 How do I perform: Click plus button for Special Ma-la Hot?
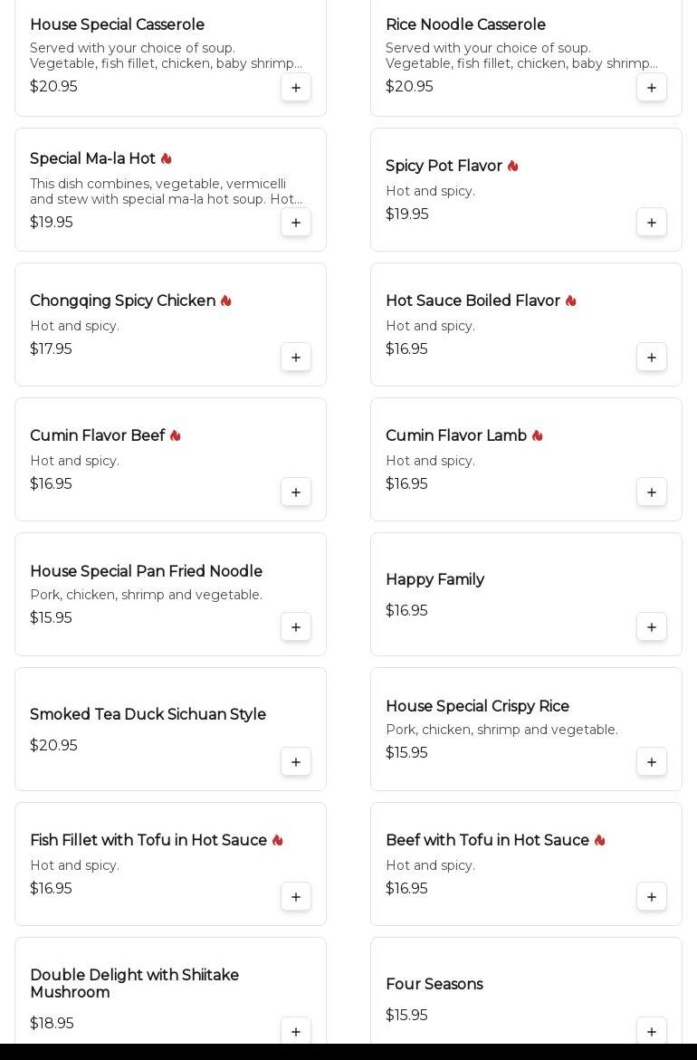coord(296,223)
